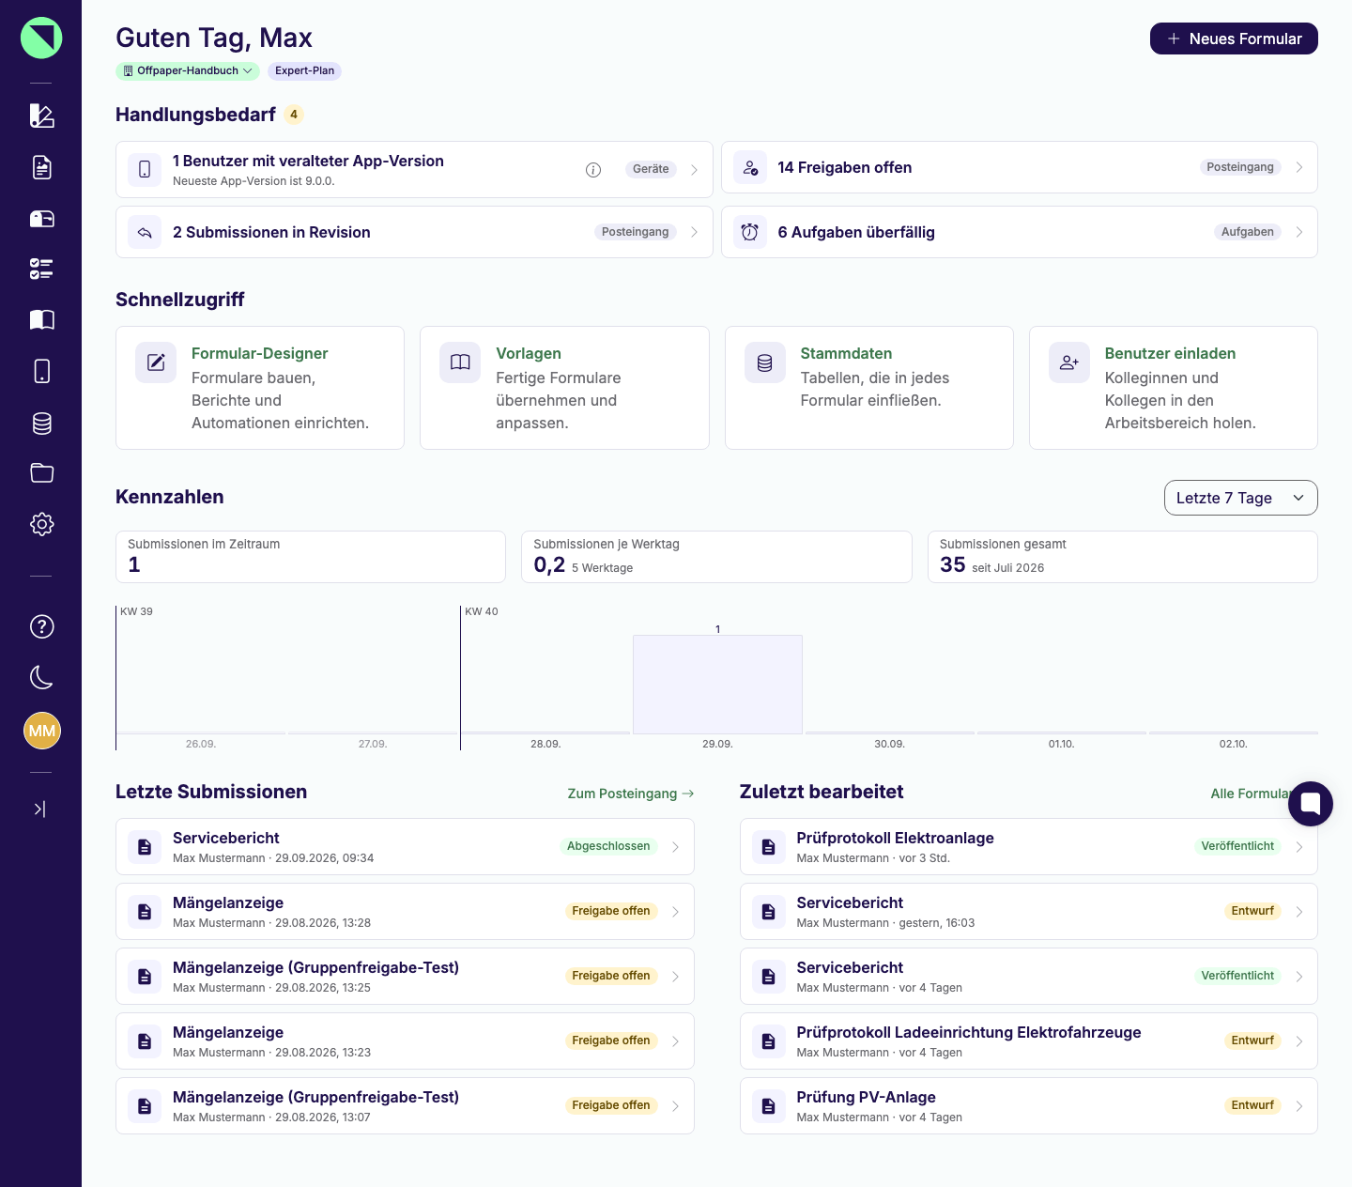Image resolution: width=1352 pixels, height=1187 pixels.
Task: Open the inbox mailbox sidebar icon
Action: (41, 219)
